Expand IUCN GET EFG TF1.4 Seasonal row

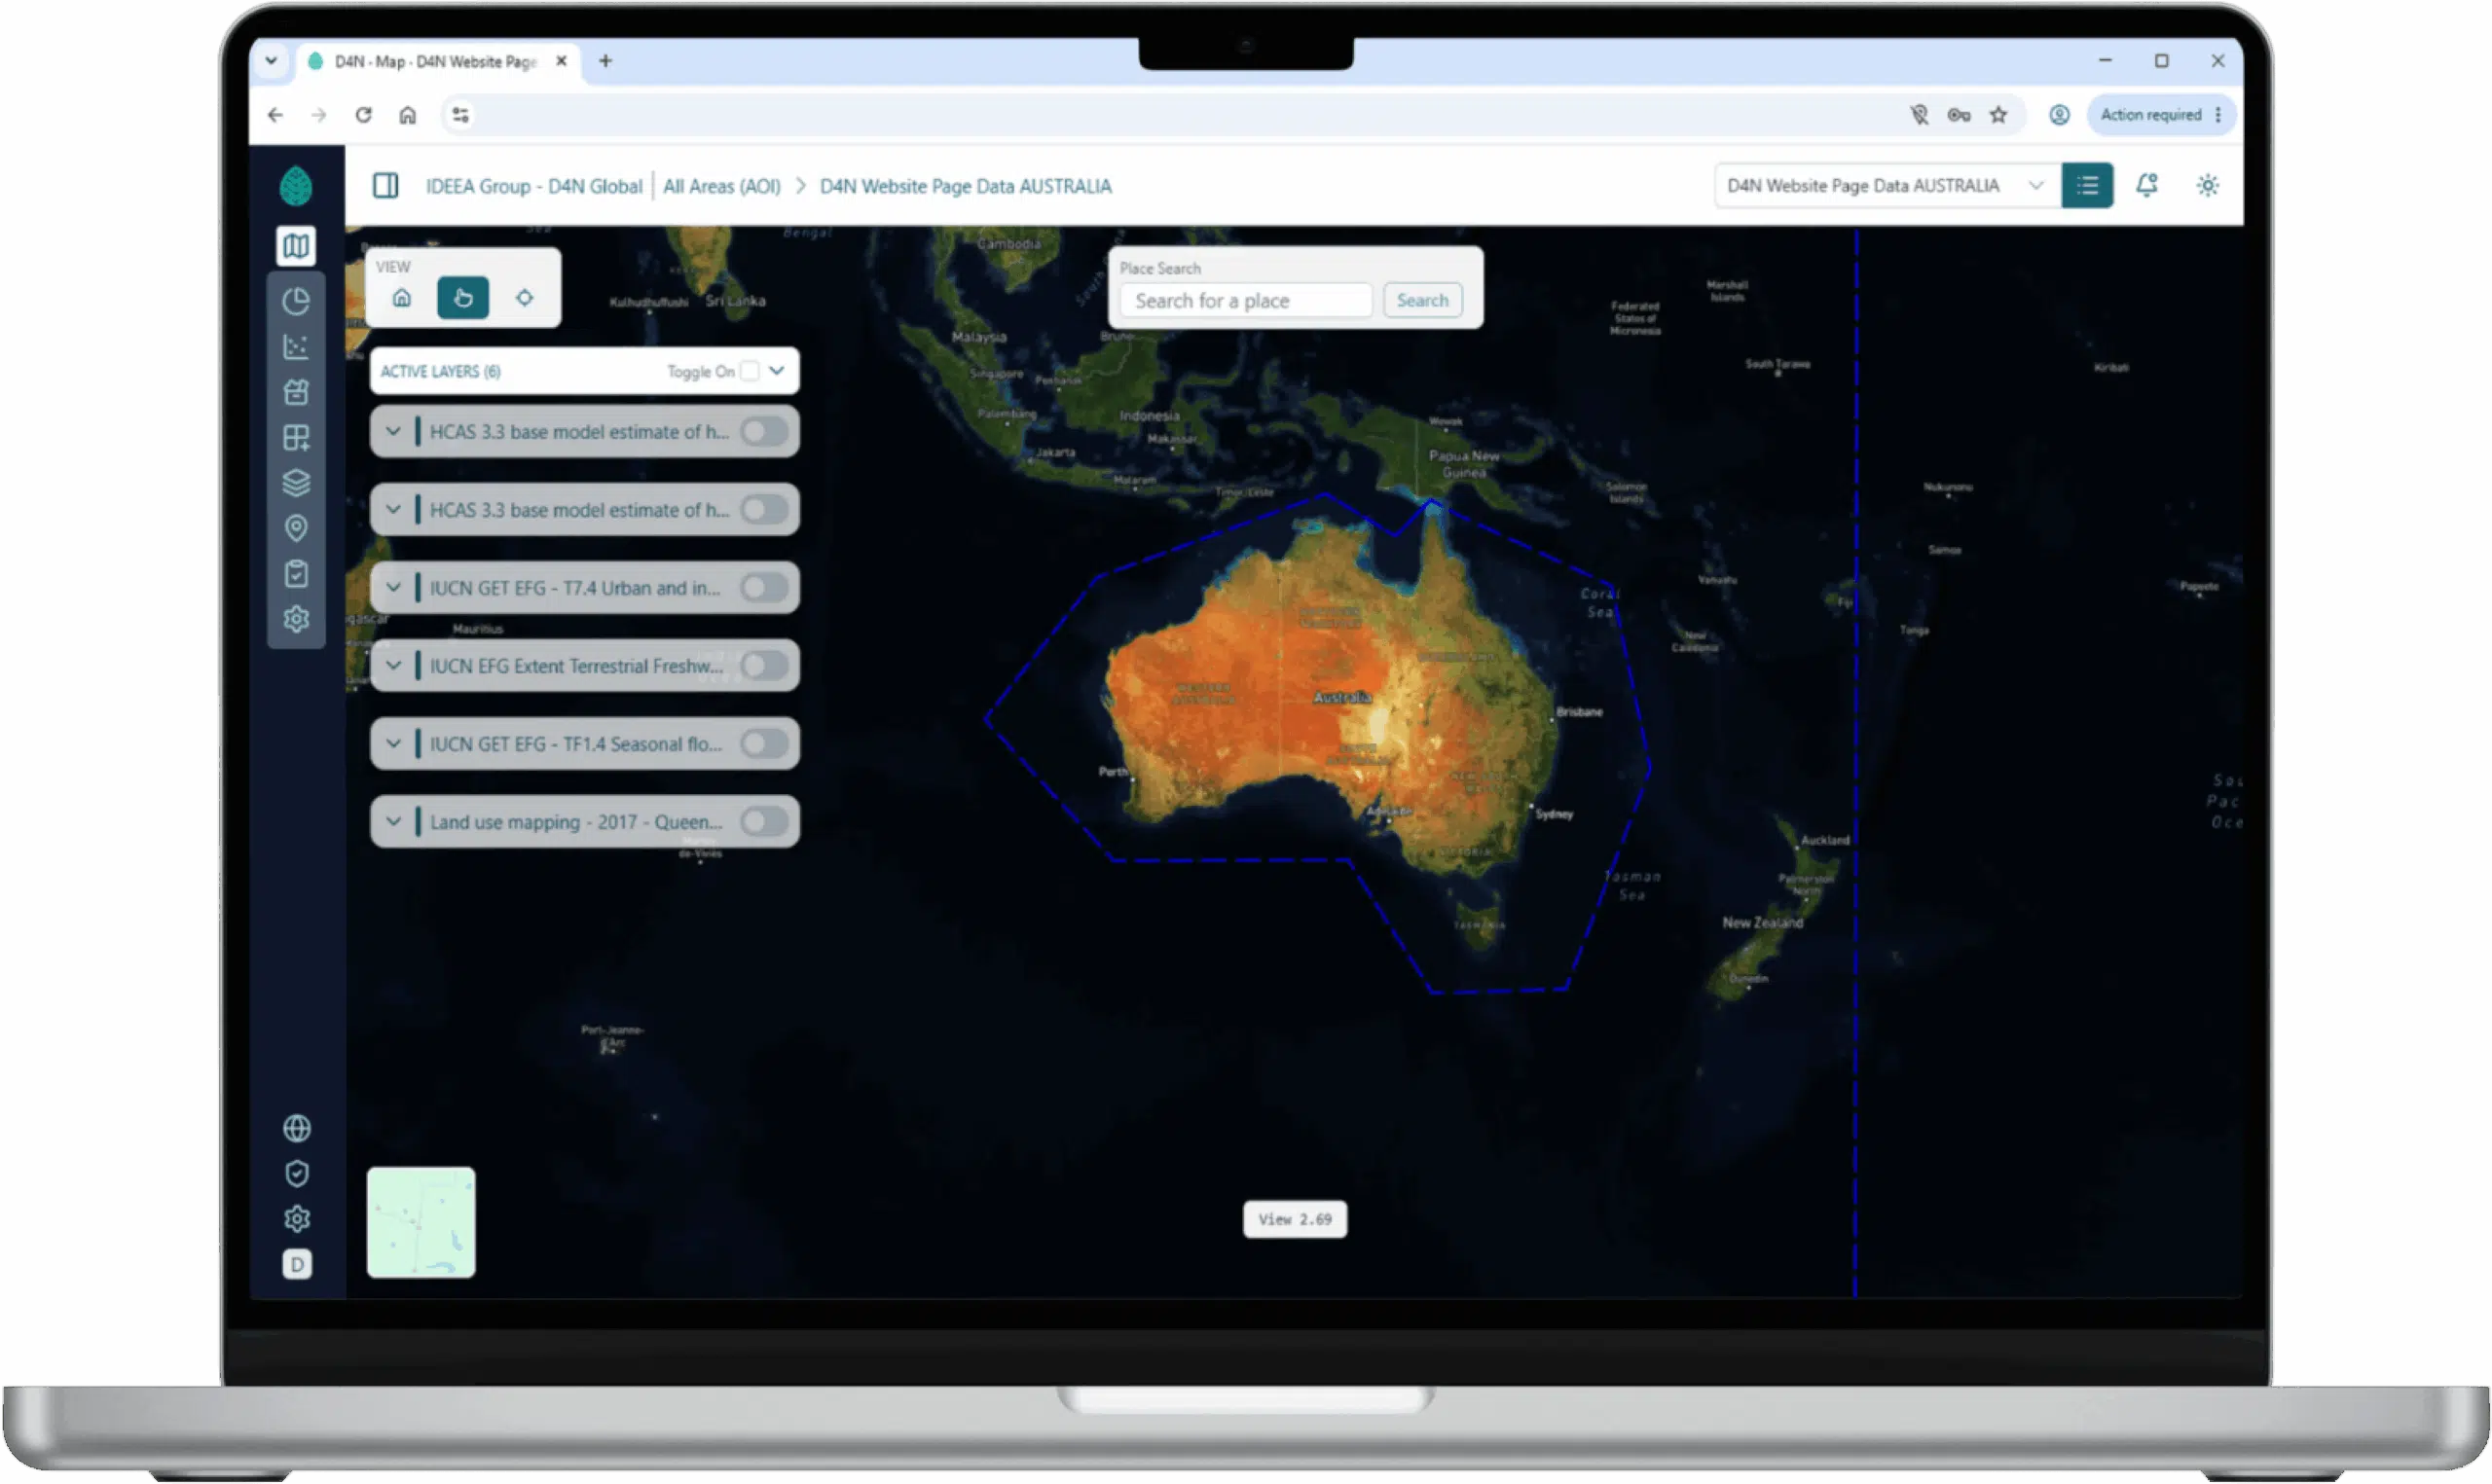(x=394, y=744)
